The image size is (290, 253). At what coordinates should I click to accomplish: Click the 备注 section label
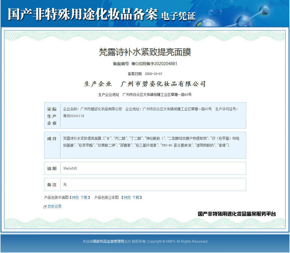52,185
